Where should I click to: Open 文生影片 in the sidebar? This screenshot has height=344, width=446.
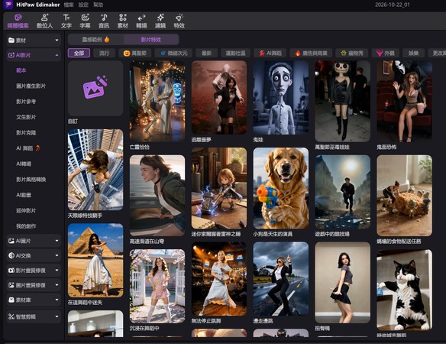point(26,117)
